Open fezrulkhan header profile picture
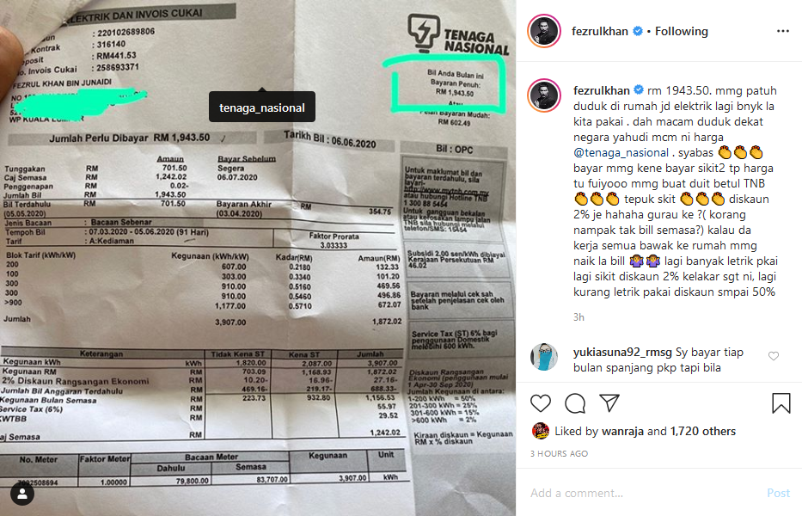The width and height of the screenshot is (802, 516). coord(544,31)
